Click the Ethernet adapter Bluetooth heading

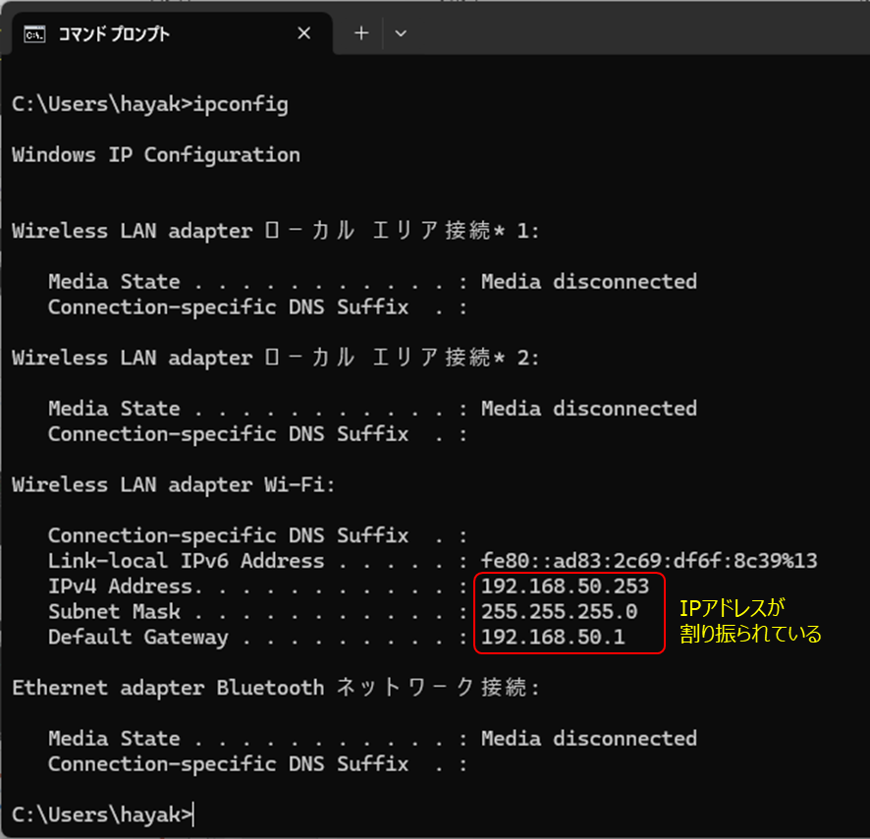276,689
